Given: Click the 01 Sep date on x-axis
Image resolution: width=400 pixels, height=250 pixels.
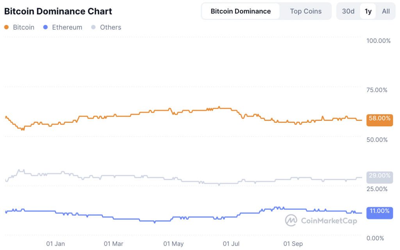Looking at the screenshot, I should [293, 244].
